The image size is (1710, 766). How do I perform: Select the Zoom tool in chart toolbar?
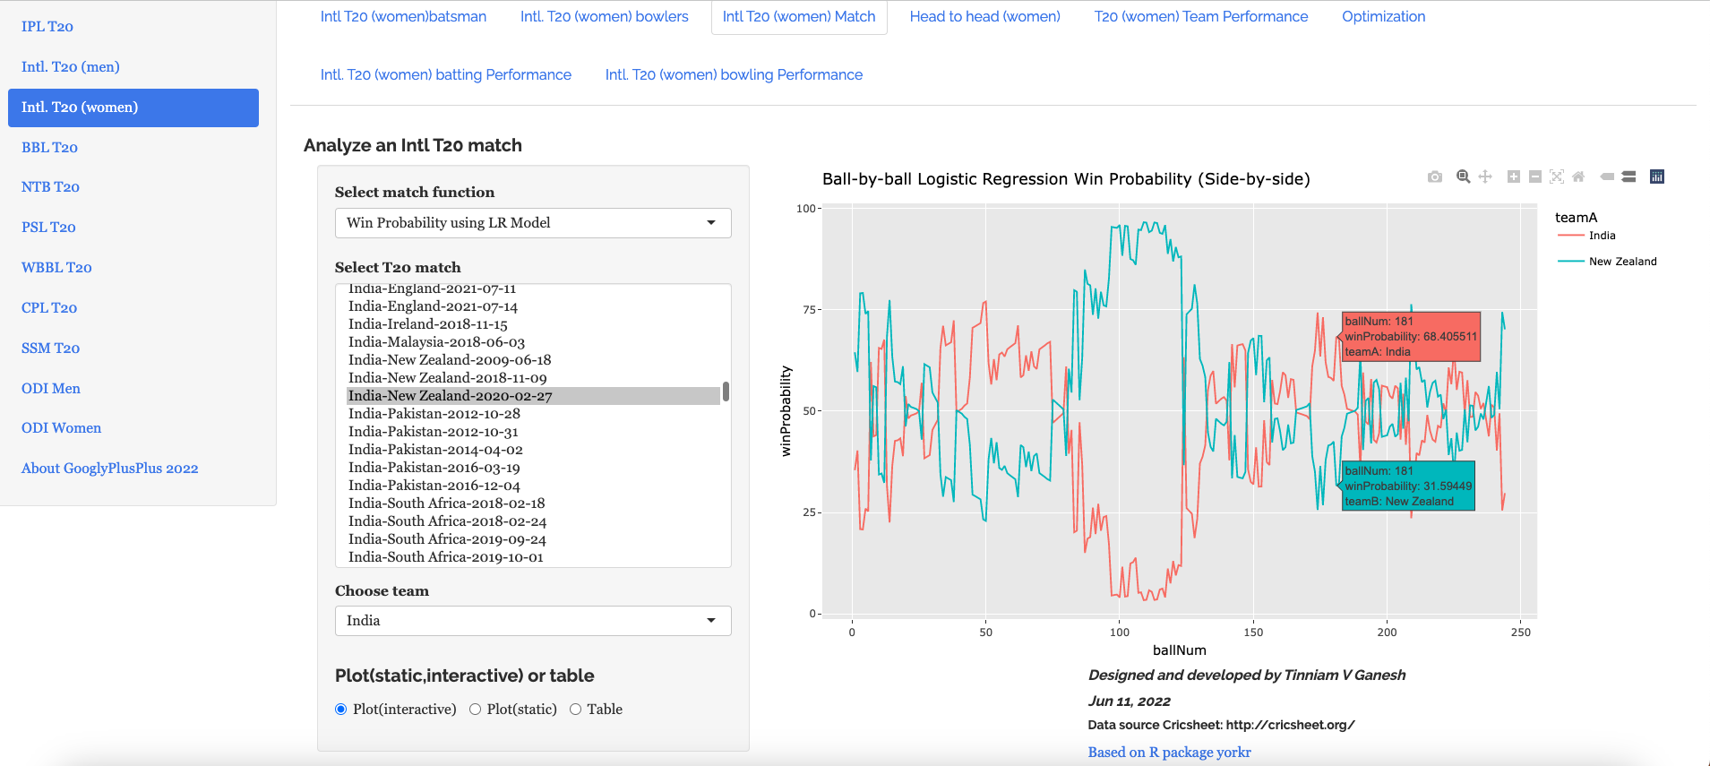tap(1463, 177)
